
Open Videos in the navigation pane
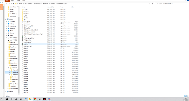click(x=11, y=35)
